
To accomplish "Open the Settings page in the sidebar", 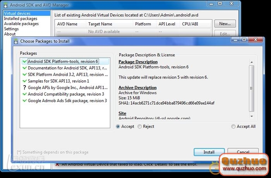I will 11,29.
